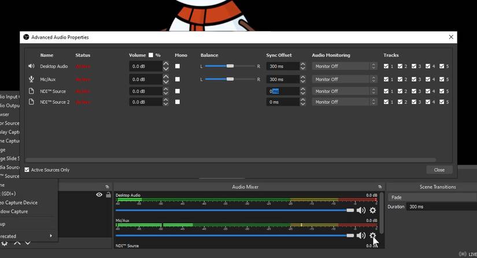This screenshot has height=258, width=477.
Task: Enable Mono for NDI Source
Action: click(x=178, y=91)
